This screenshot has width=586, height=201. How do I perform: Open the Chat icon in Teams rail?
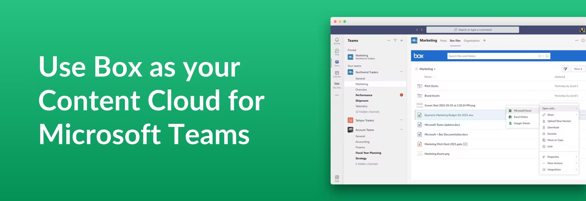tap(337, 52)
